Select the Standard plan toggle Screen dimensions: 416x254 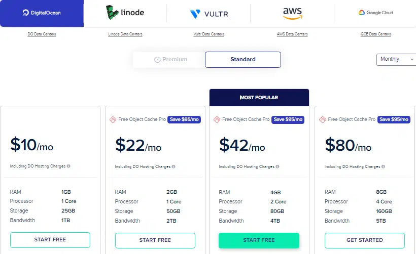tap(243, 60)
